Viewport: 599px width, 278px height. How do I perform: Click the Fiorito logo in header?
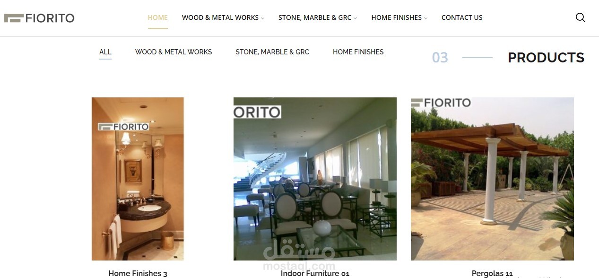pyautogui.click(x=39, y=18)
